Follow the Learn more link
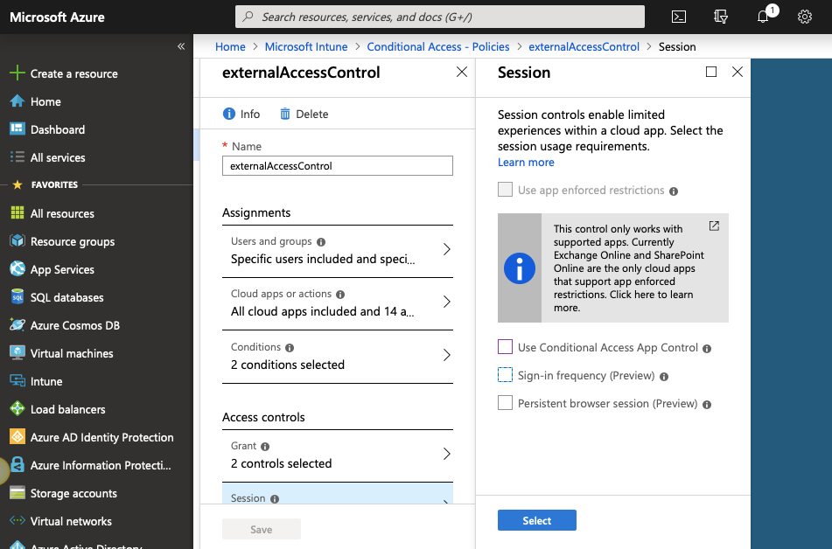The height and width of the screenshot is (549, 832). click(526, 162)
